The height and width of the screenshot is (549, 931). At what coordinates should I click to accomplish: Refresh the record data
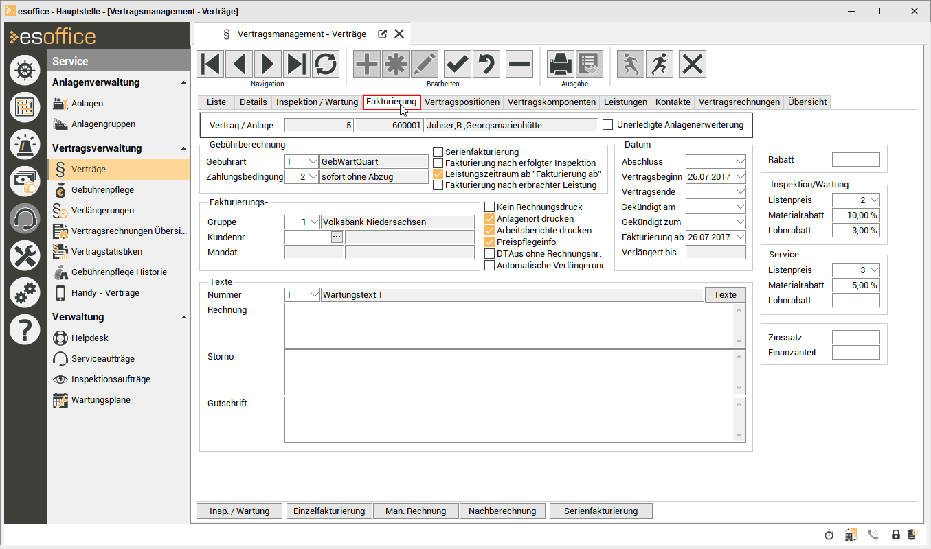pyautogui.click(x=326, y=64)
